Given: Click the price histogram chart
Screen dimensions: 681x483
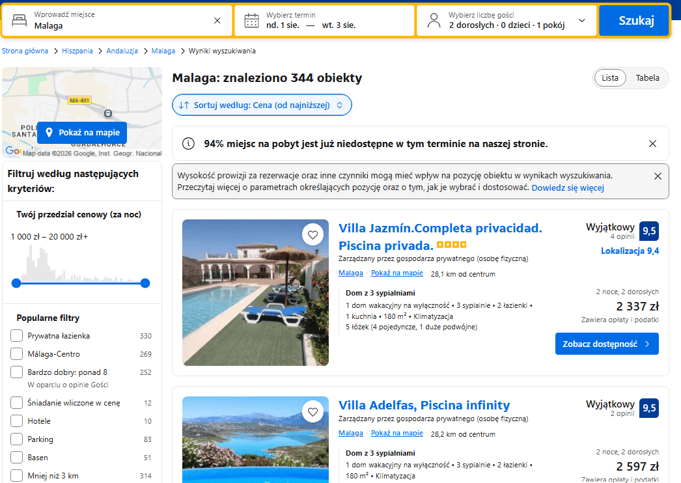Looking at the screenshot, I should tap(81, 264).
